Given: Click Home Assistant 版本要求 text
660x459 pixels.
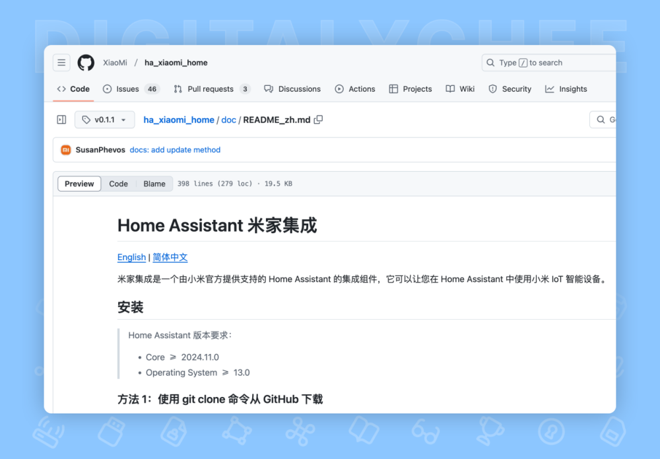Looking at the screenshot, I should pyautogui.click(x=180, y=335).
